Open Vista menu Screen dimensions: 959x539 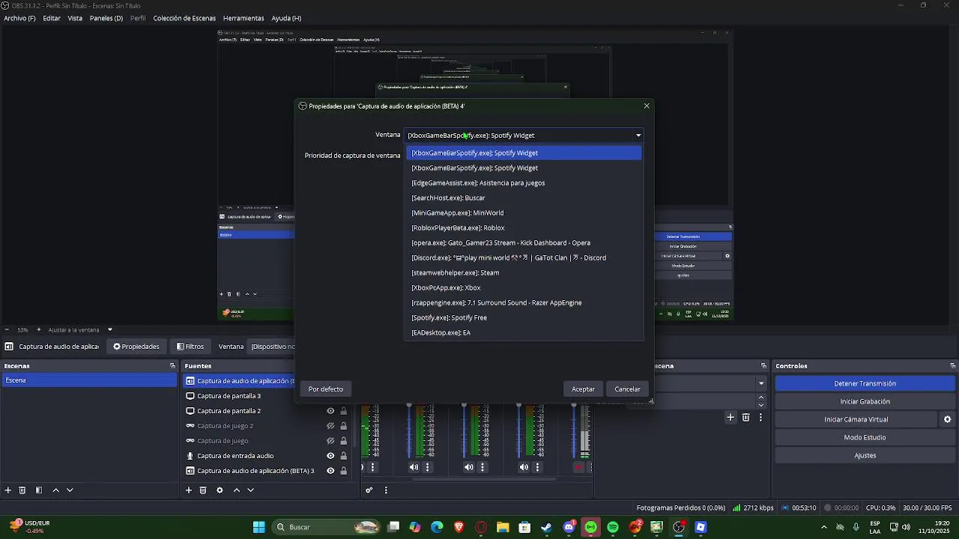click(75, 18)
